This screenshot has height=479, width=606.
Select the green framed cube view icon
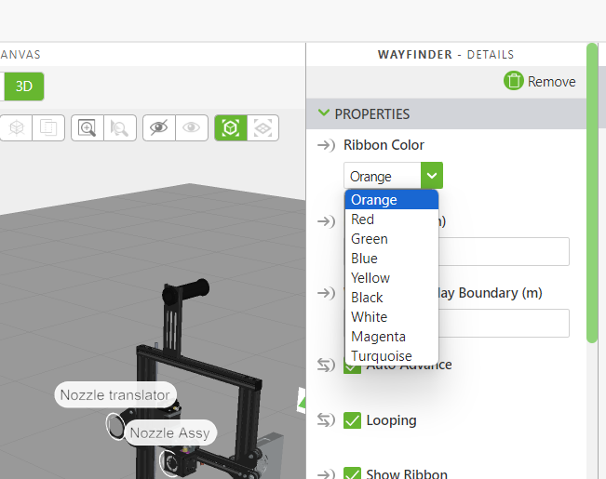pos(231,127)
